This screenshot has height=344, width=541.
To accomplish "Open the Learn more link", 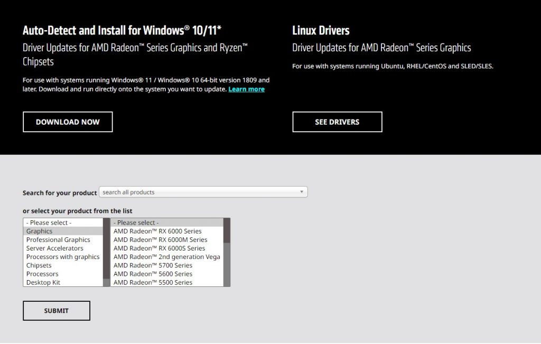I will click(x=246, y=89).
